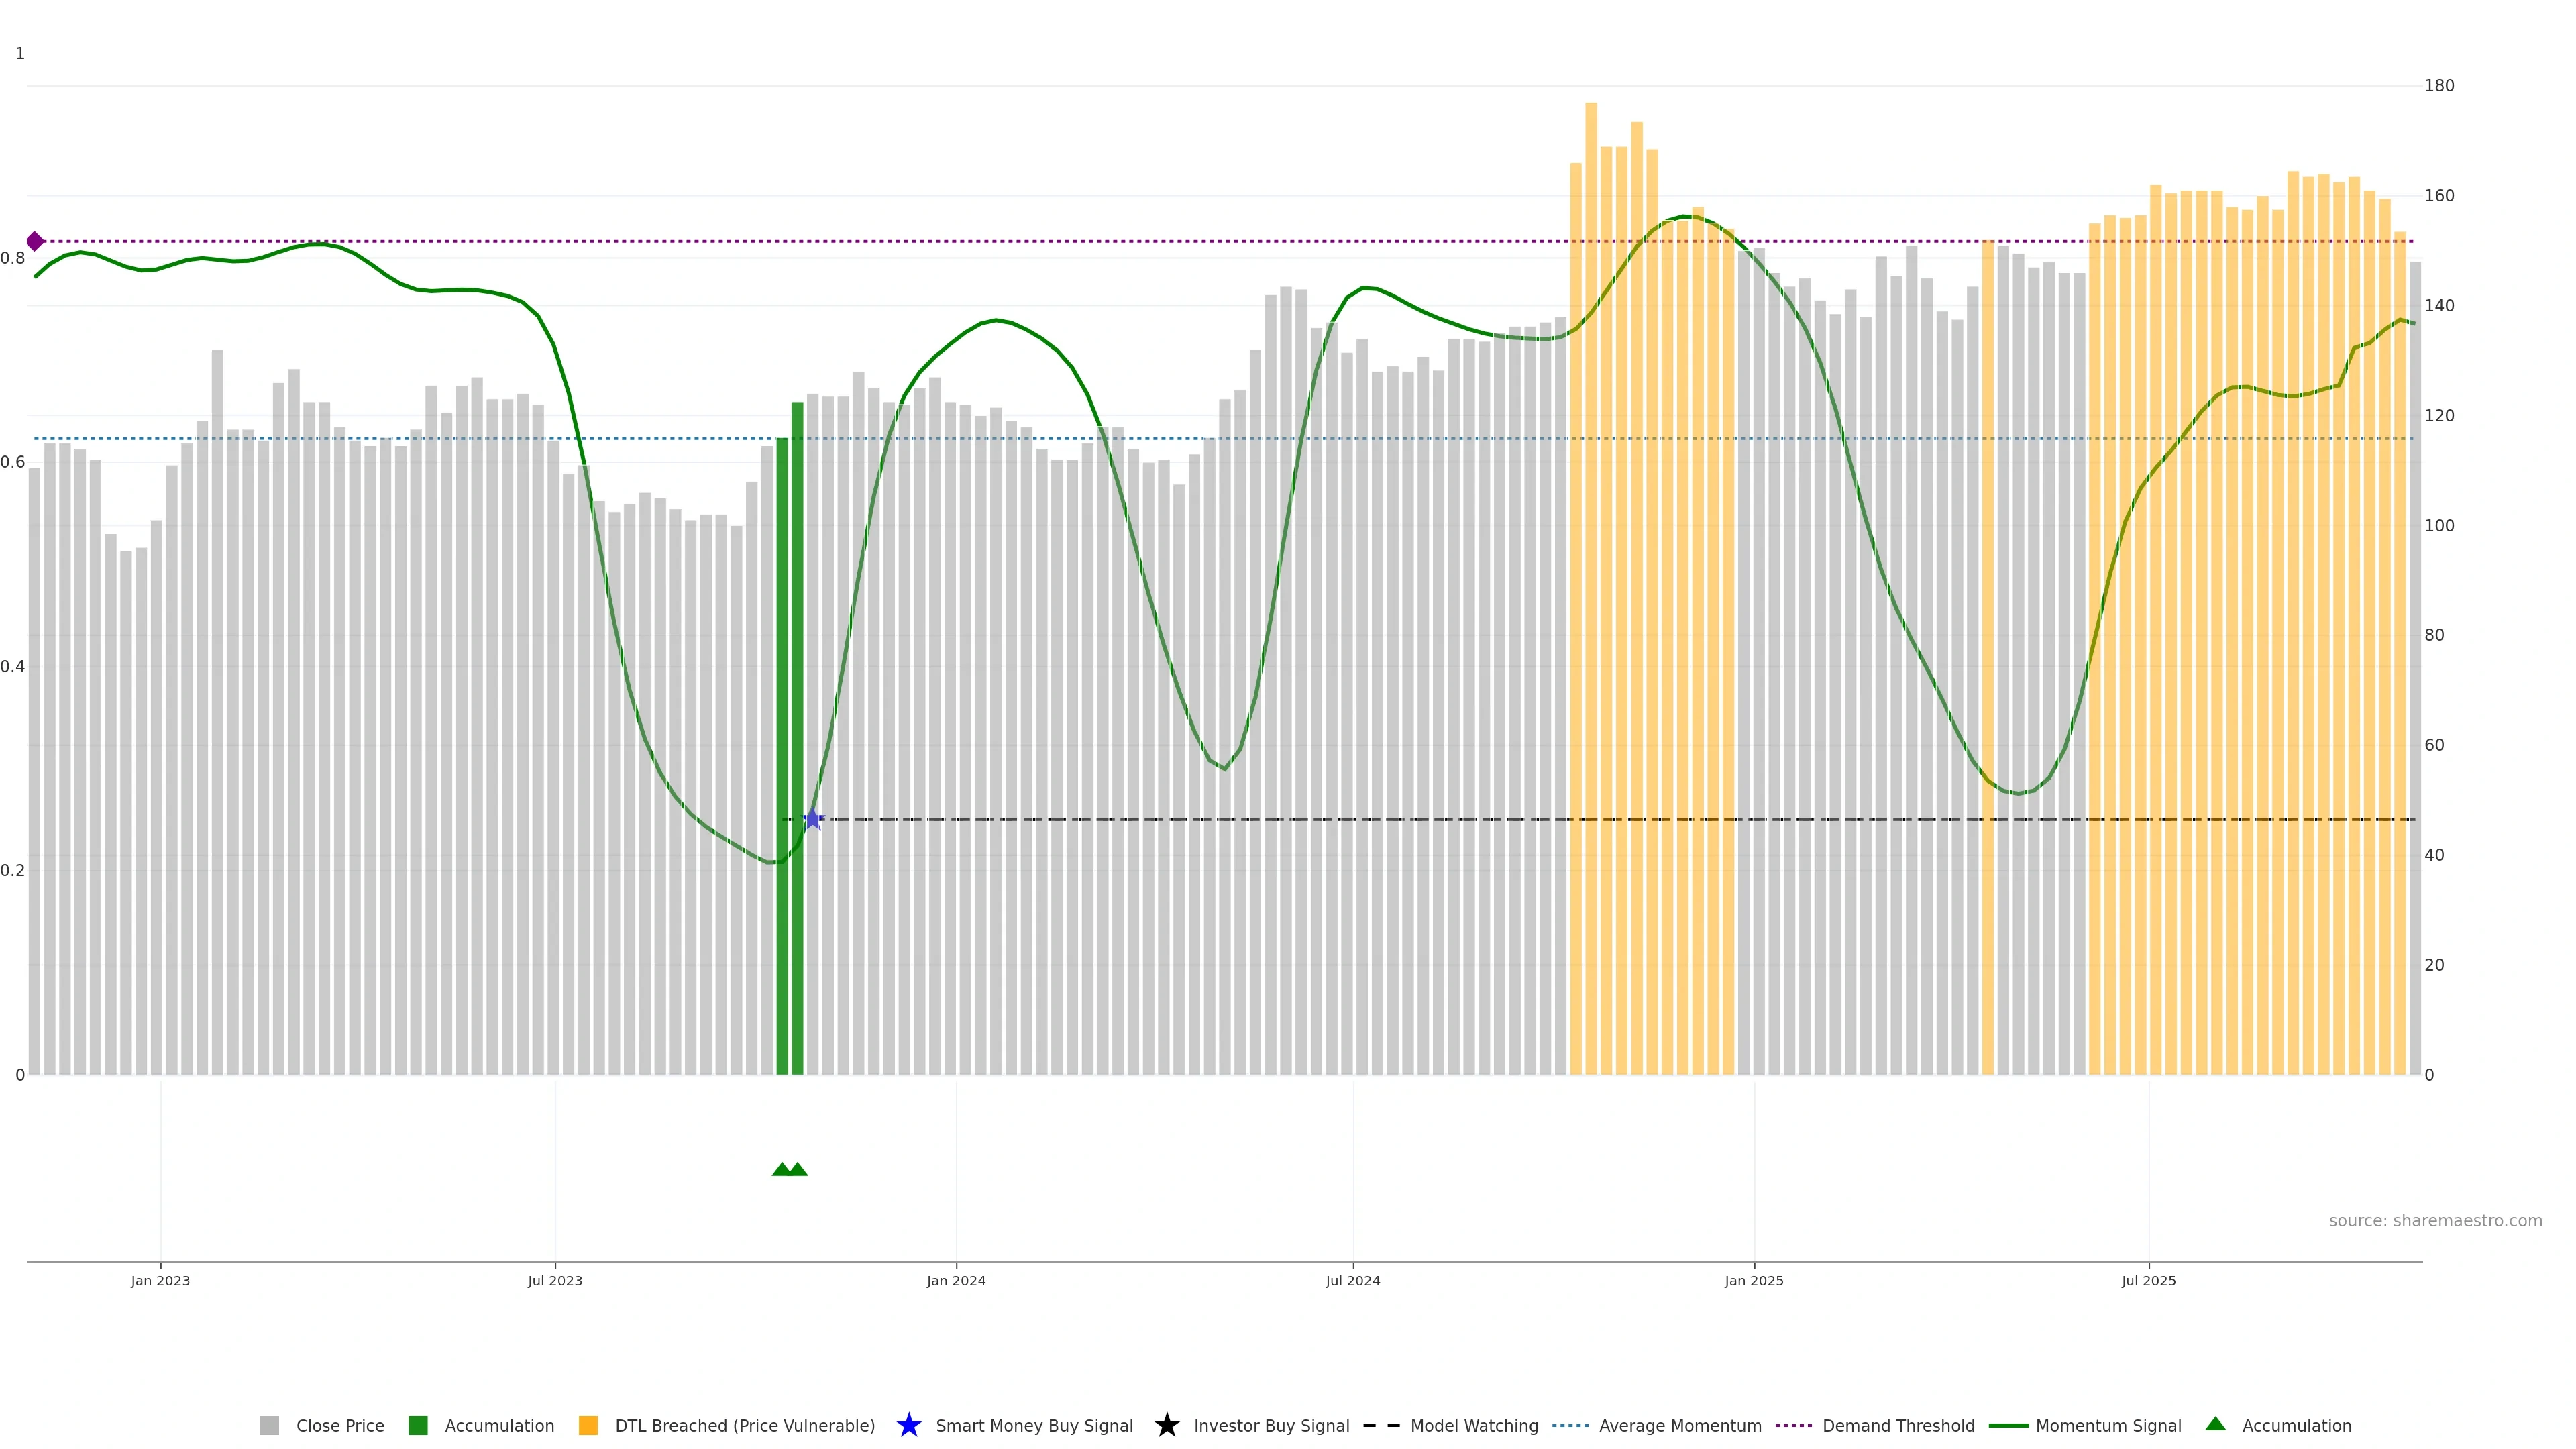The image size is (2576, 1449).
Task: Click the Close Price legend label
Action: (340, 1425)
